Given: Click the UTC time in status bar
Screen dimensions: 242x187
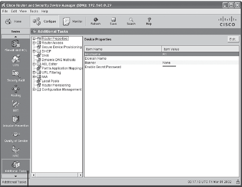Looking at the screenshot, I should [x=210, y=182].
